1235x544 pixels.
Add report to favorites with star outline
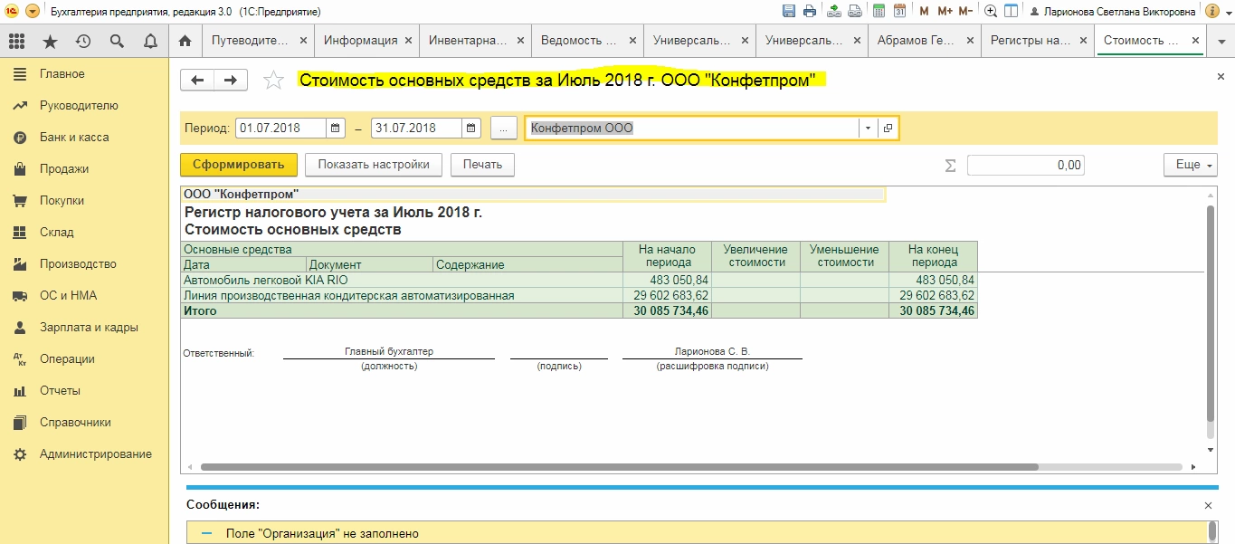tap(272, 81)
